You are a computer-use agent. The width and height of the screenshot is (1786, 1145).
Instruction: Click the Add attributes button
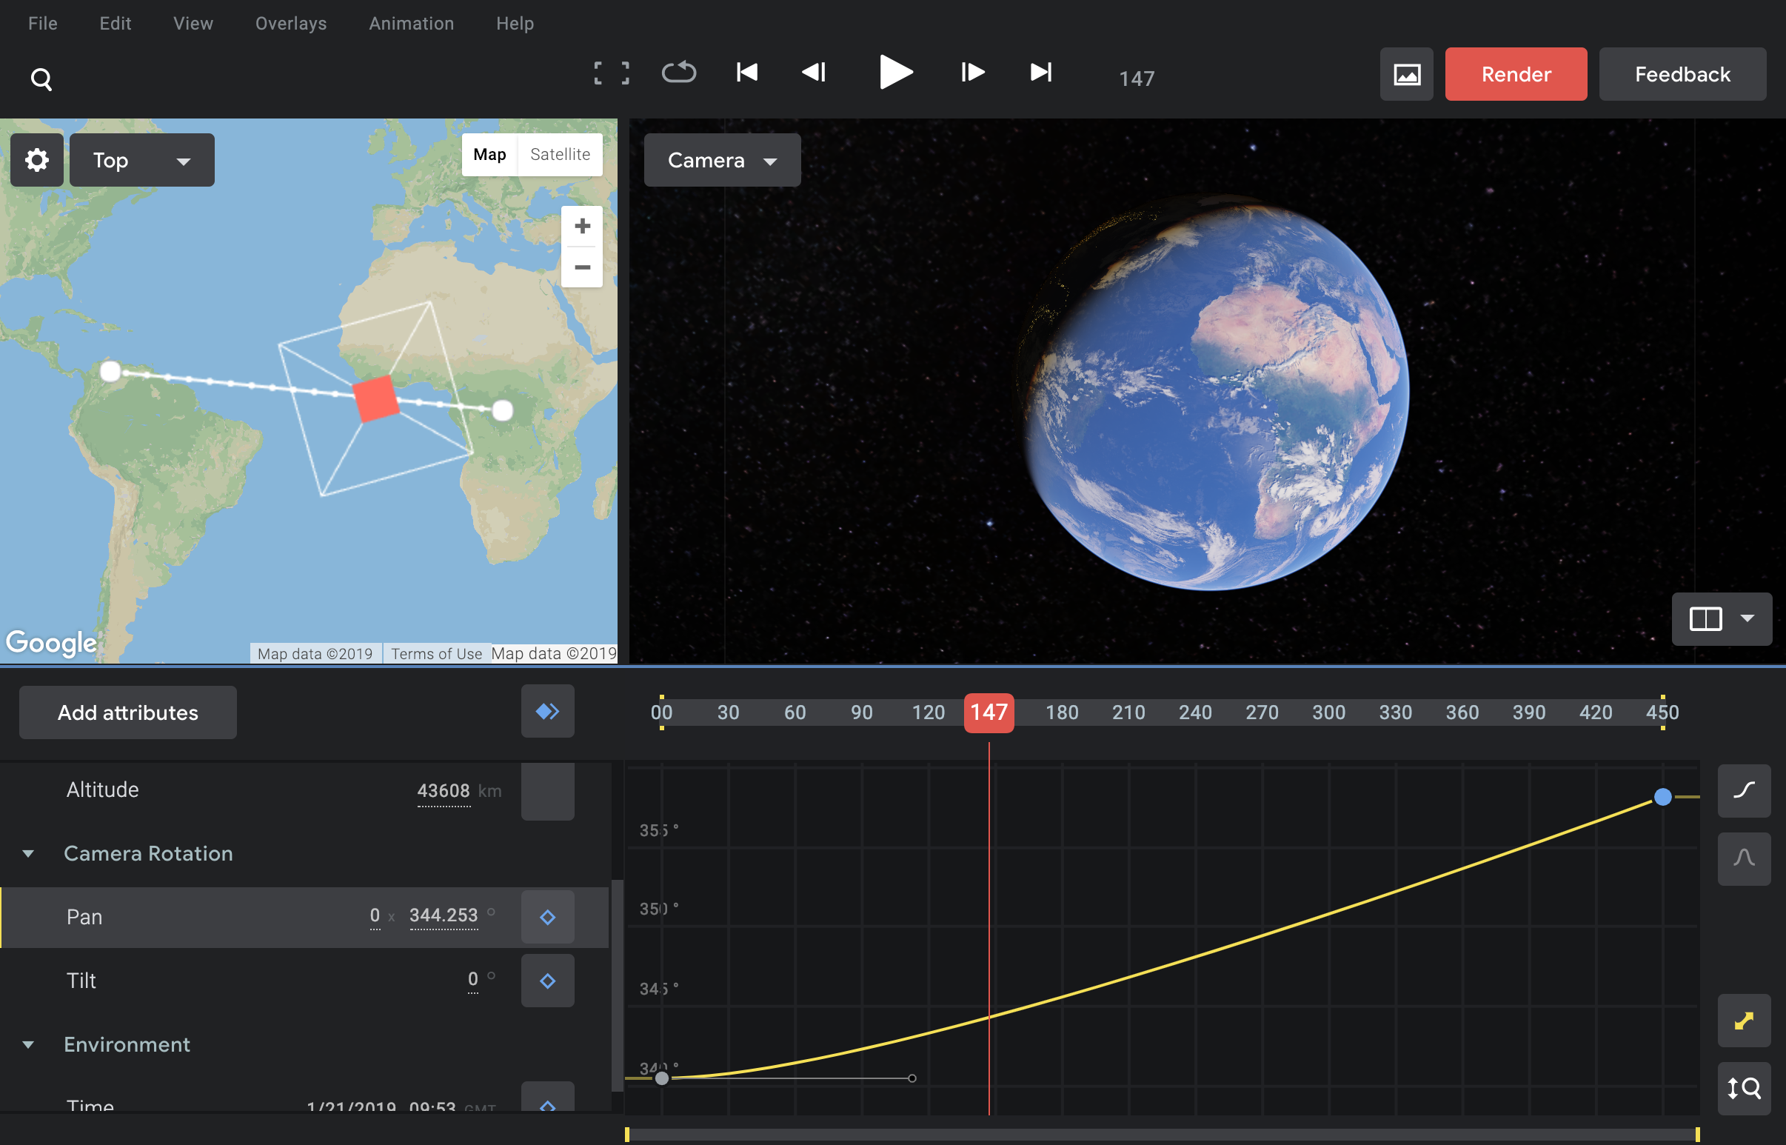(x=127, y=711)
